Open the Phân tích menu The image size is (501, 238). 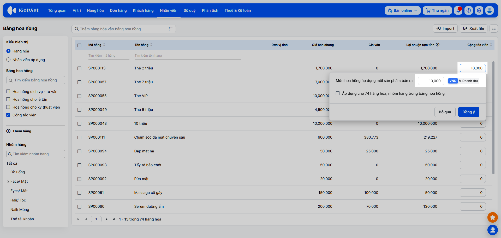point(210,10)
